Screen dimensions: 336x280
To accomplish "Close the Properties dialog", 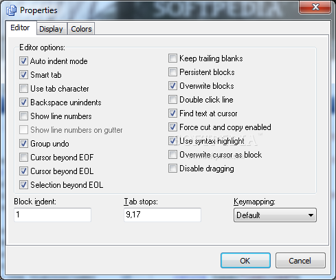I will pos(315,7).
